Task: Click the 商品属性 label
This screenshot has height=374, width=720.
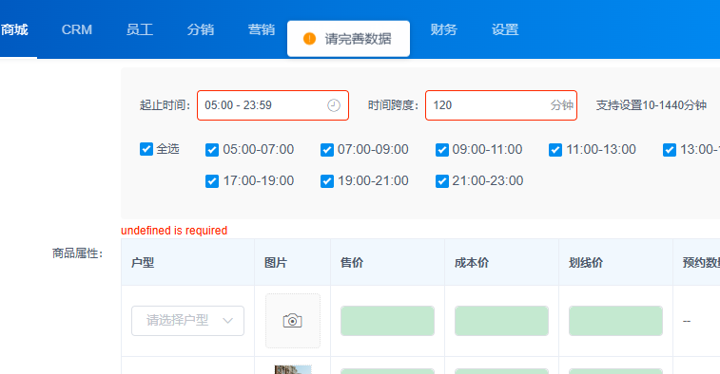Action: pos(78,253)
